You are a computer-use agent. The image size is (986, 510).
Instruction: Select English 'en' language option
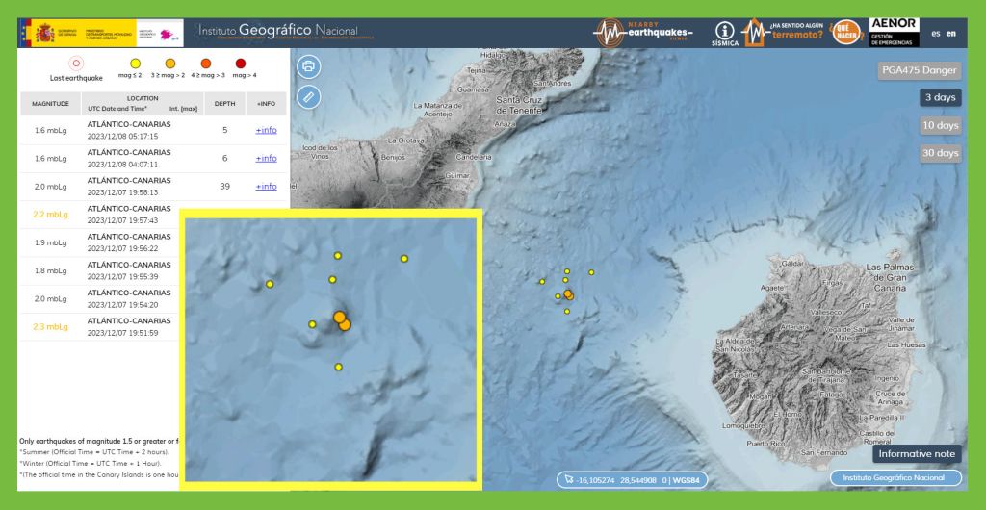pyautogui.click(x=951, y=33)
